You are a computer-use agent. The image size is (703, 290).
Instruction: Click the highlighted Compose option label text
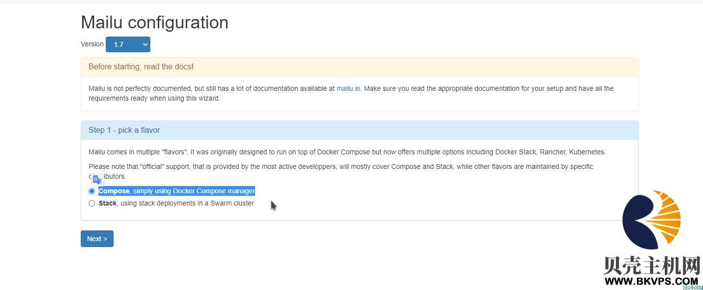click(x=177, y=191)
